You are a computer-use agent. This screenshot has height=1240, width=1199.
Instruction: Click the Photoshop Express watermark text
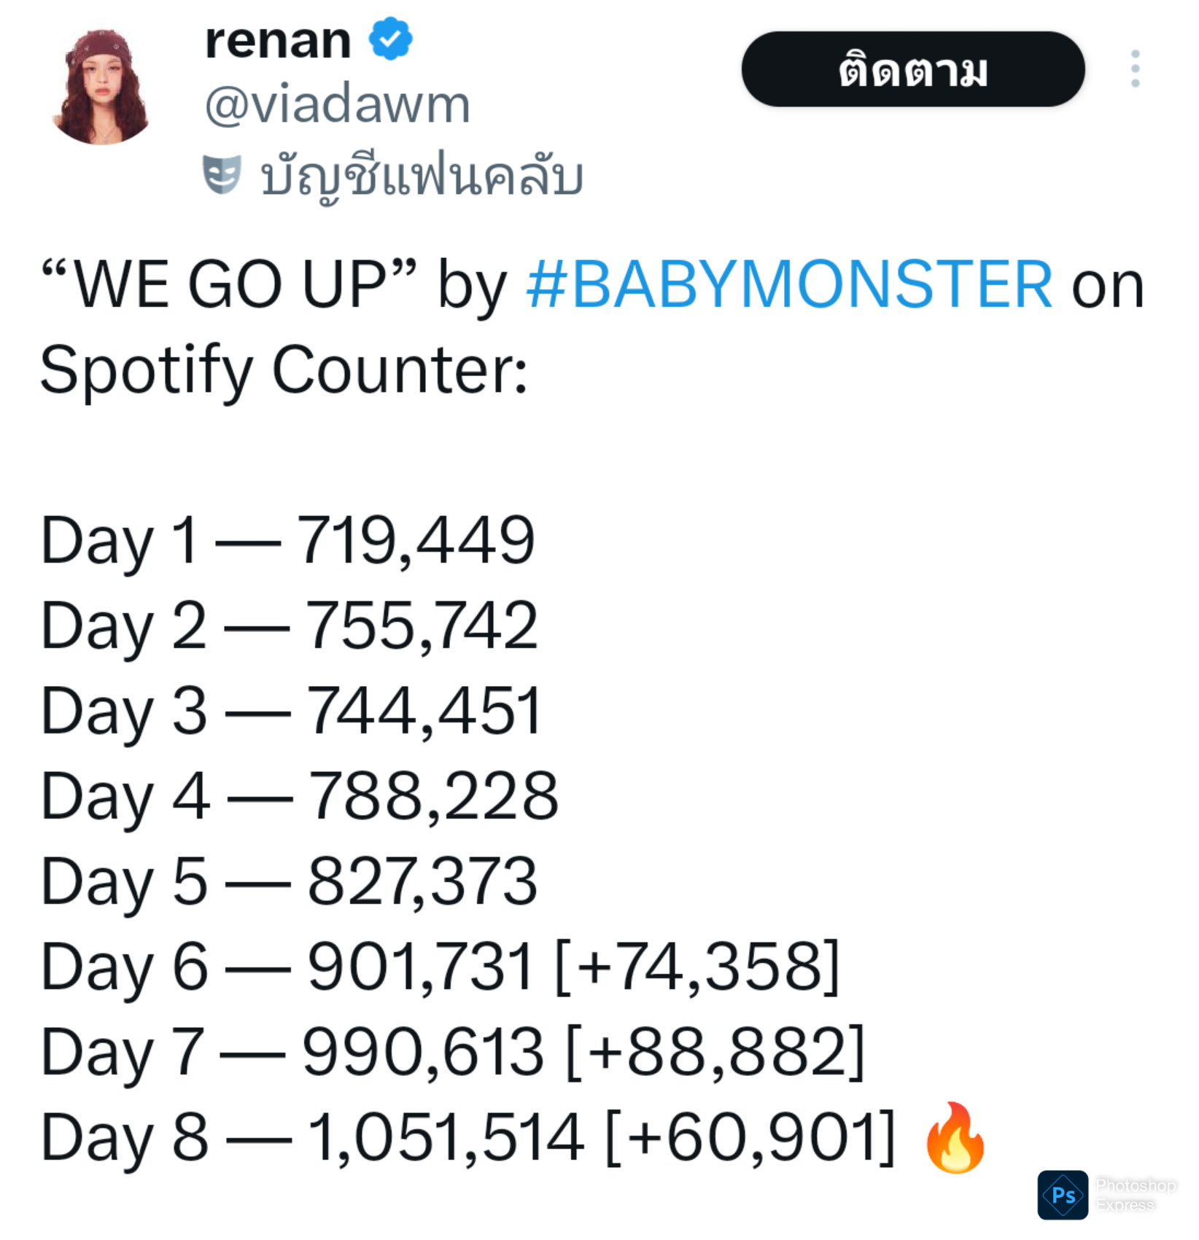coord(1135,1195)
